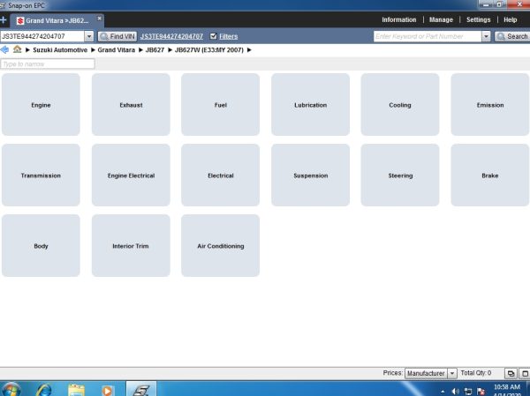Open a new tab with the plus icon
This screenshot has width=530, height=396.
(x=3, y=20)
